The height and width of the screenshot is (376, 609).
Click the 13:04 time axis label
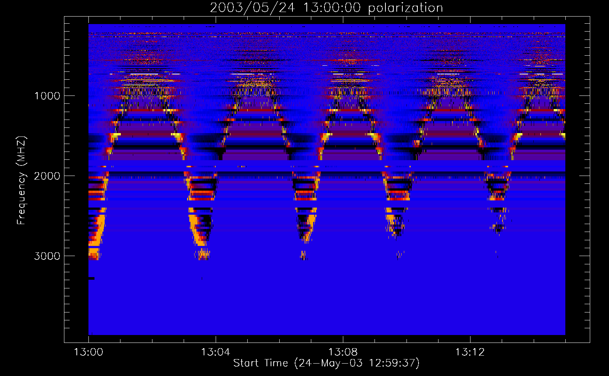point(216,352)
